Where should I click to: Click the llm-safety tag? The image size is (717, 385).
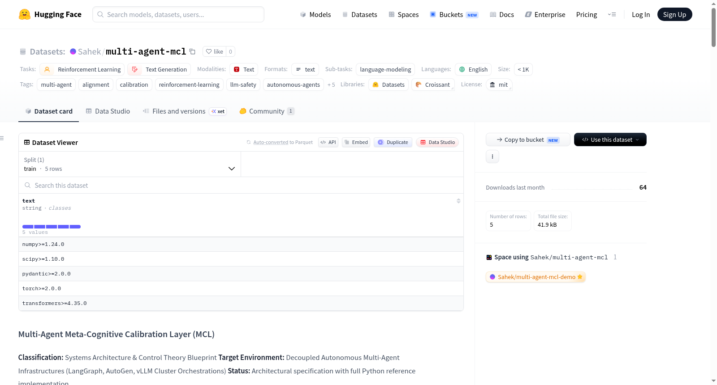243,85
